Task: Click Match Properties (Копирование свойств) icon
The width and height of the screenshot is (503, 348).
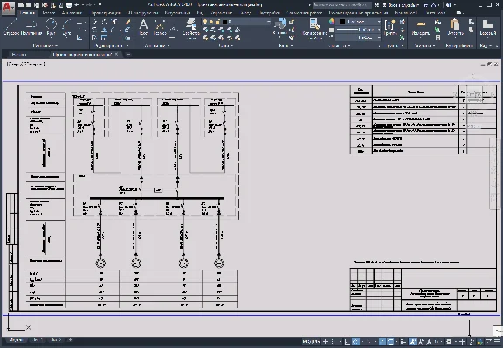Action: pos(314,29)
